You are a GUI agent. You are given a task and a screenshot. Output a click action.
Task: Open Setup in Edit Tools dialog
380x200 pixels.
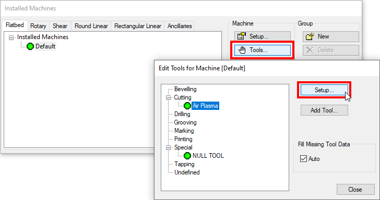point(324,90)
